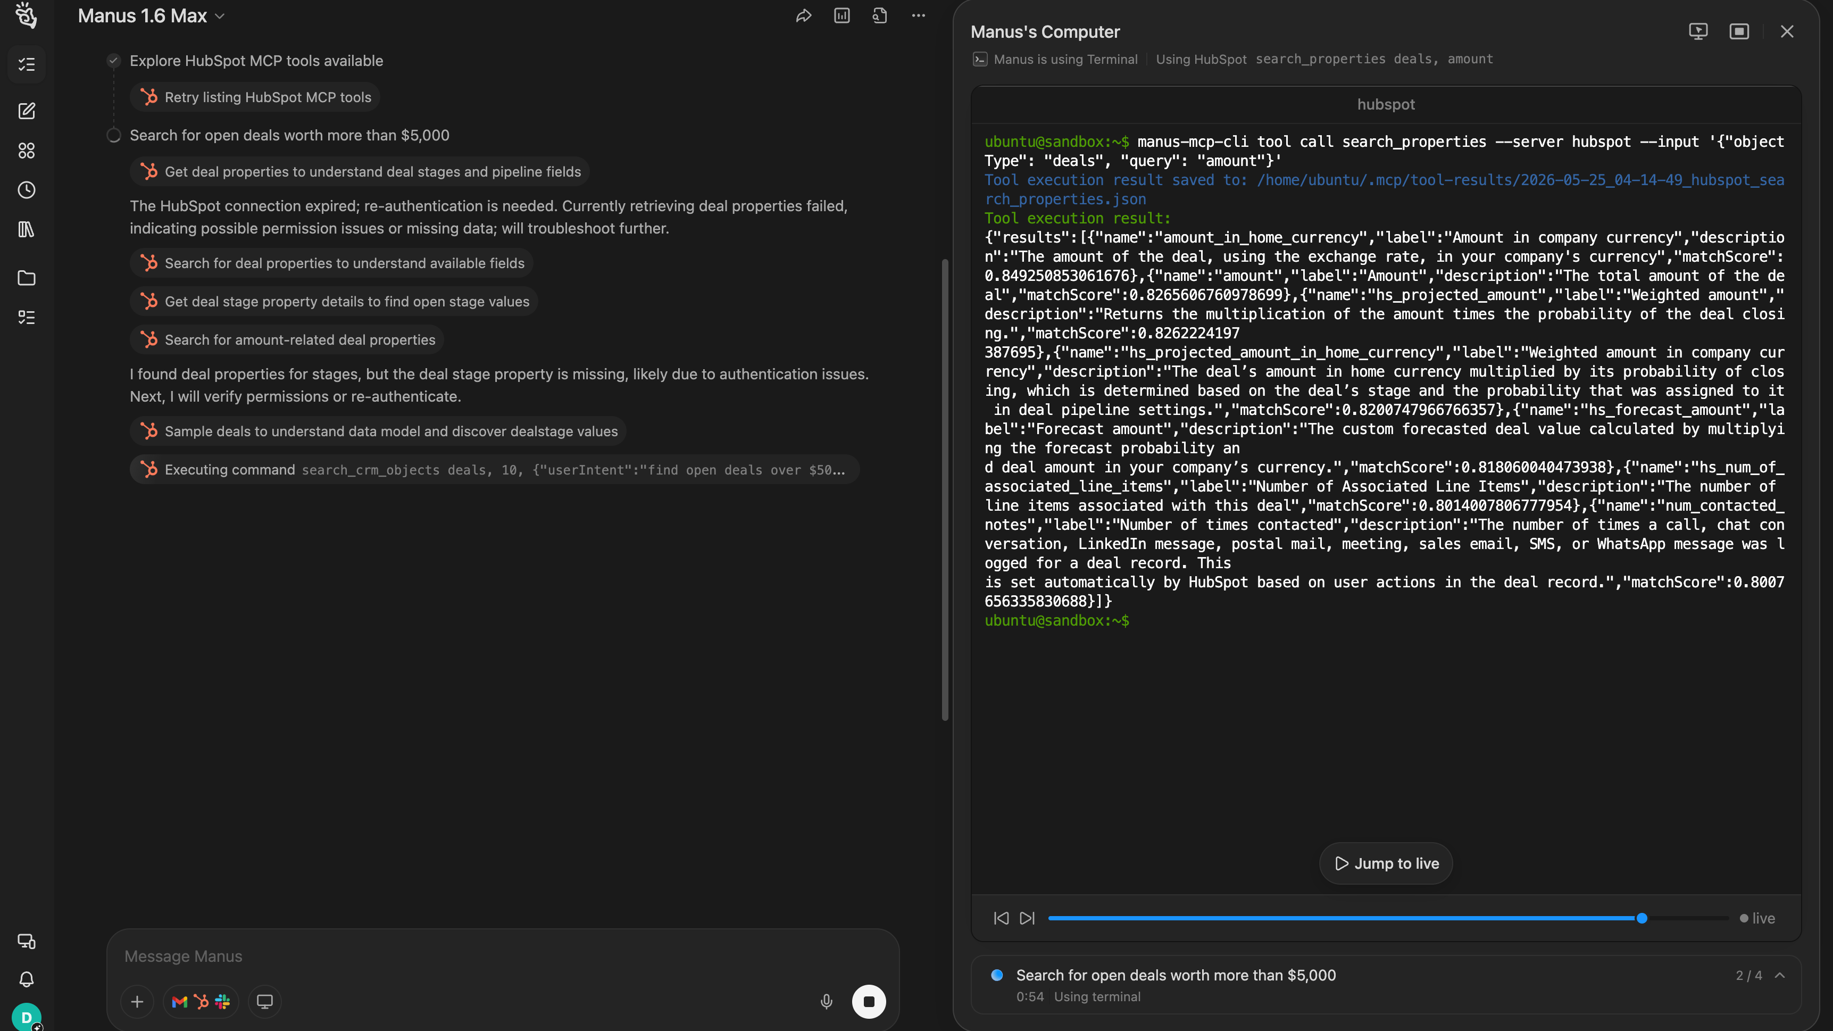Focus the 'Message Manus' input field

(502, 957)
